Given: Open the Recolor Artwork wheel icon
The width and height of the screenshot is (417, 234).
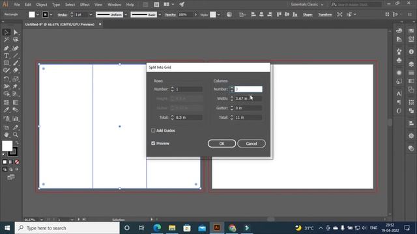Looking at the screenshot, I should point(229,14).
